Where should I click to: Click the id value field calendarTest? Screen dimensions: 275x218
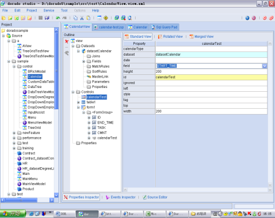[212, 77]
